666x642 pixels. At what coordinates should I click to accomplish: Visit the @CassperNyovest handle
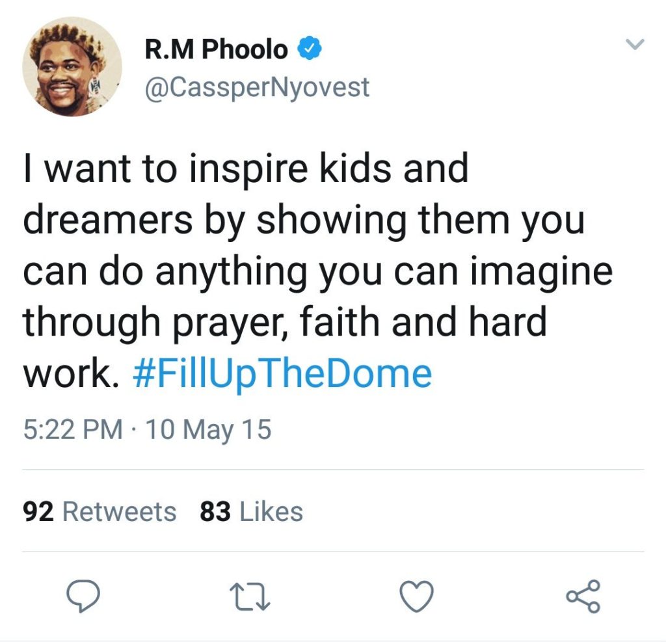pos(258,88)
